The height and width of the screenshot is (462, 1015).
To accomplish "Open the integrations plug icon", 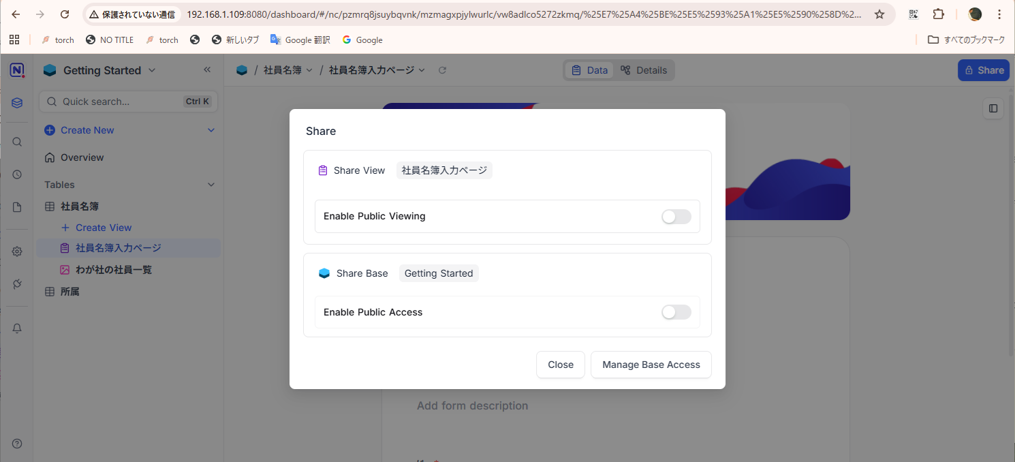I will pos(17,284).
